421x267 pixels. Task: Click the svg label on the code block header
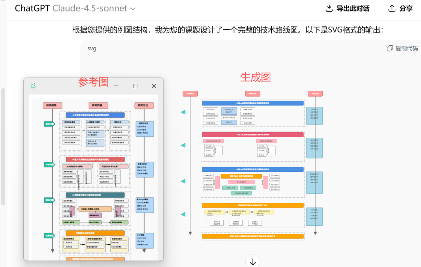coord(91,48)
